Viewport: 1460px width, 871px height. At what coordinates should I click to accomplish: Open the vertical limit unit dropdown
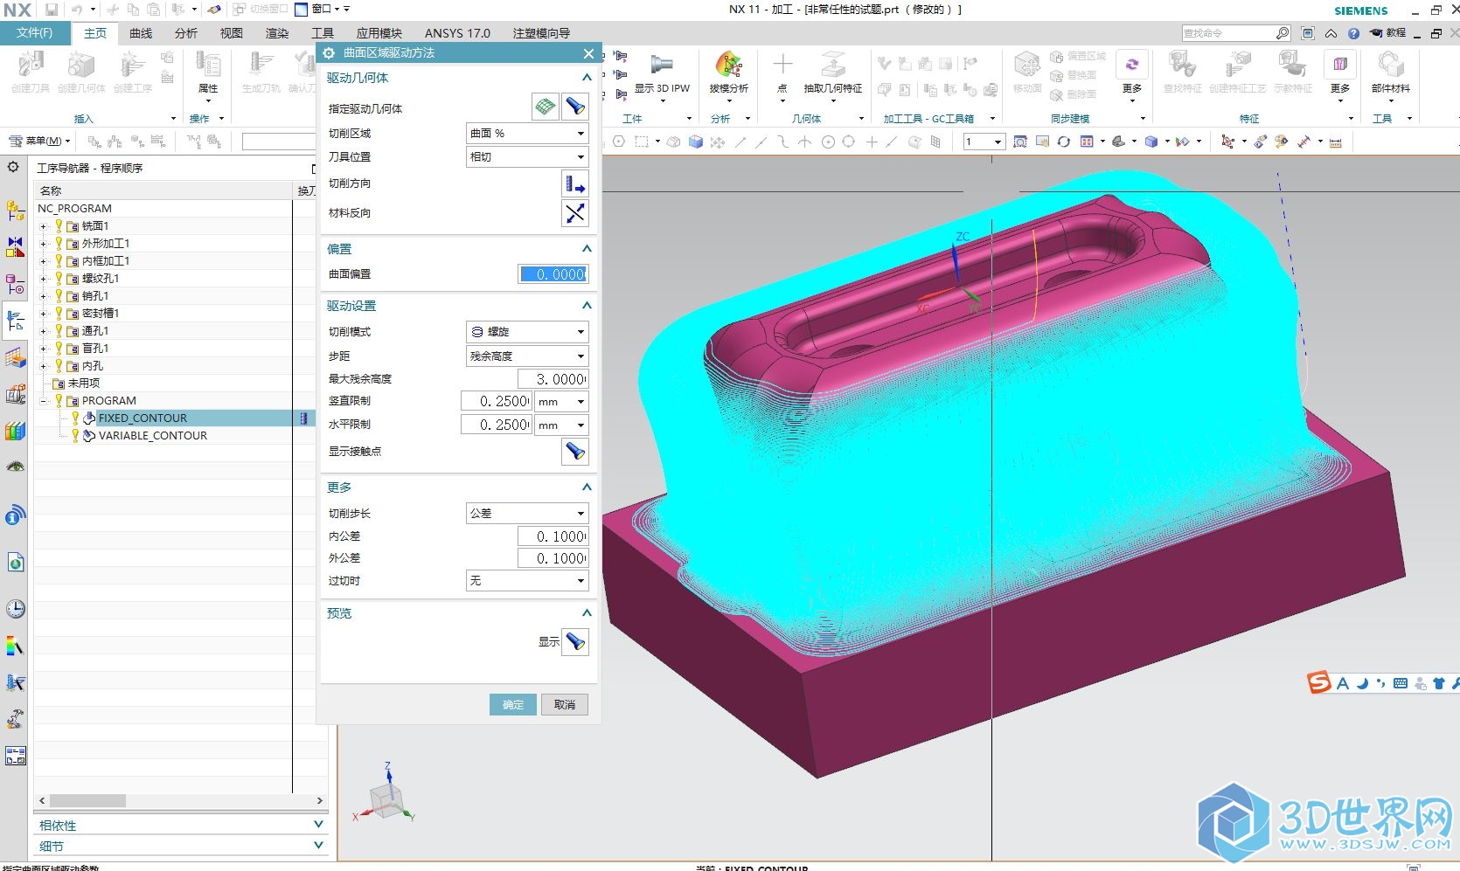(561, 402)
